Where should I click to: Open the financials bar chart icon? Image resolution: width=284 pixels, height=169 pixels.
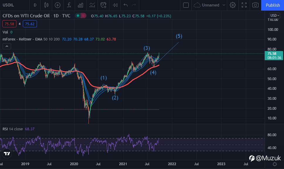80,5
